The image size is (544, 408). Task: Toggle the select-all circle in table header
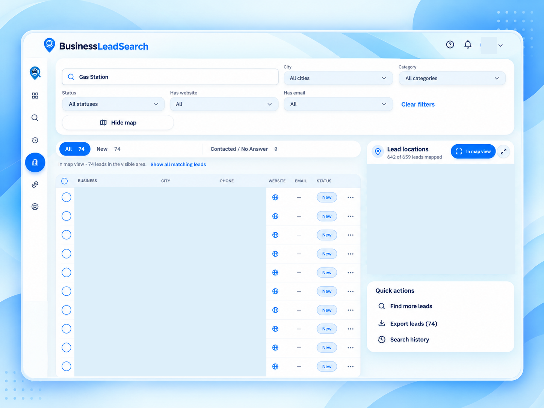[x=65, y=181]
